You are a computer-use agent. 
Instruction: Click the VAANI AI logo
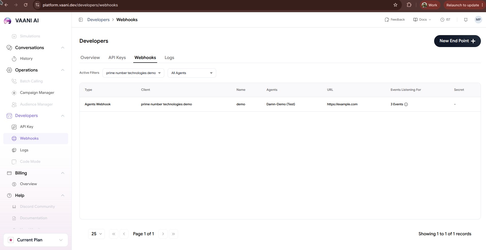(x=22, y=21)
